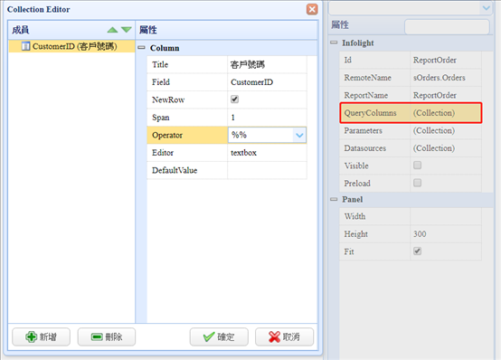Click the Id value ReportOrder
The height and width of the screenshot is (360, 501).
tap(435, 60)
